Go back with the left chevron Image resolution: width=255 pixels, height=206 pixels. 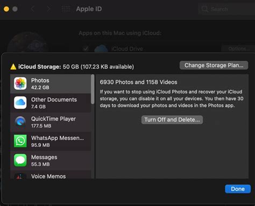[32, 9]
